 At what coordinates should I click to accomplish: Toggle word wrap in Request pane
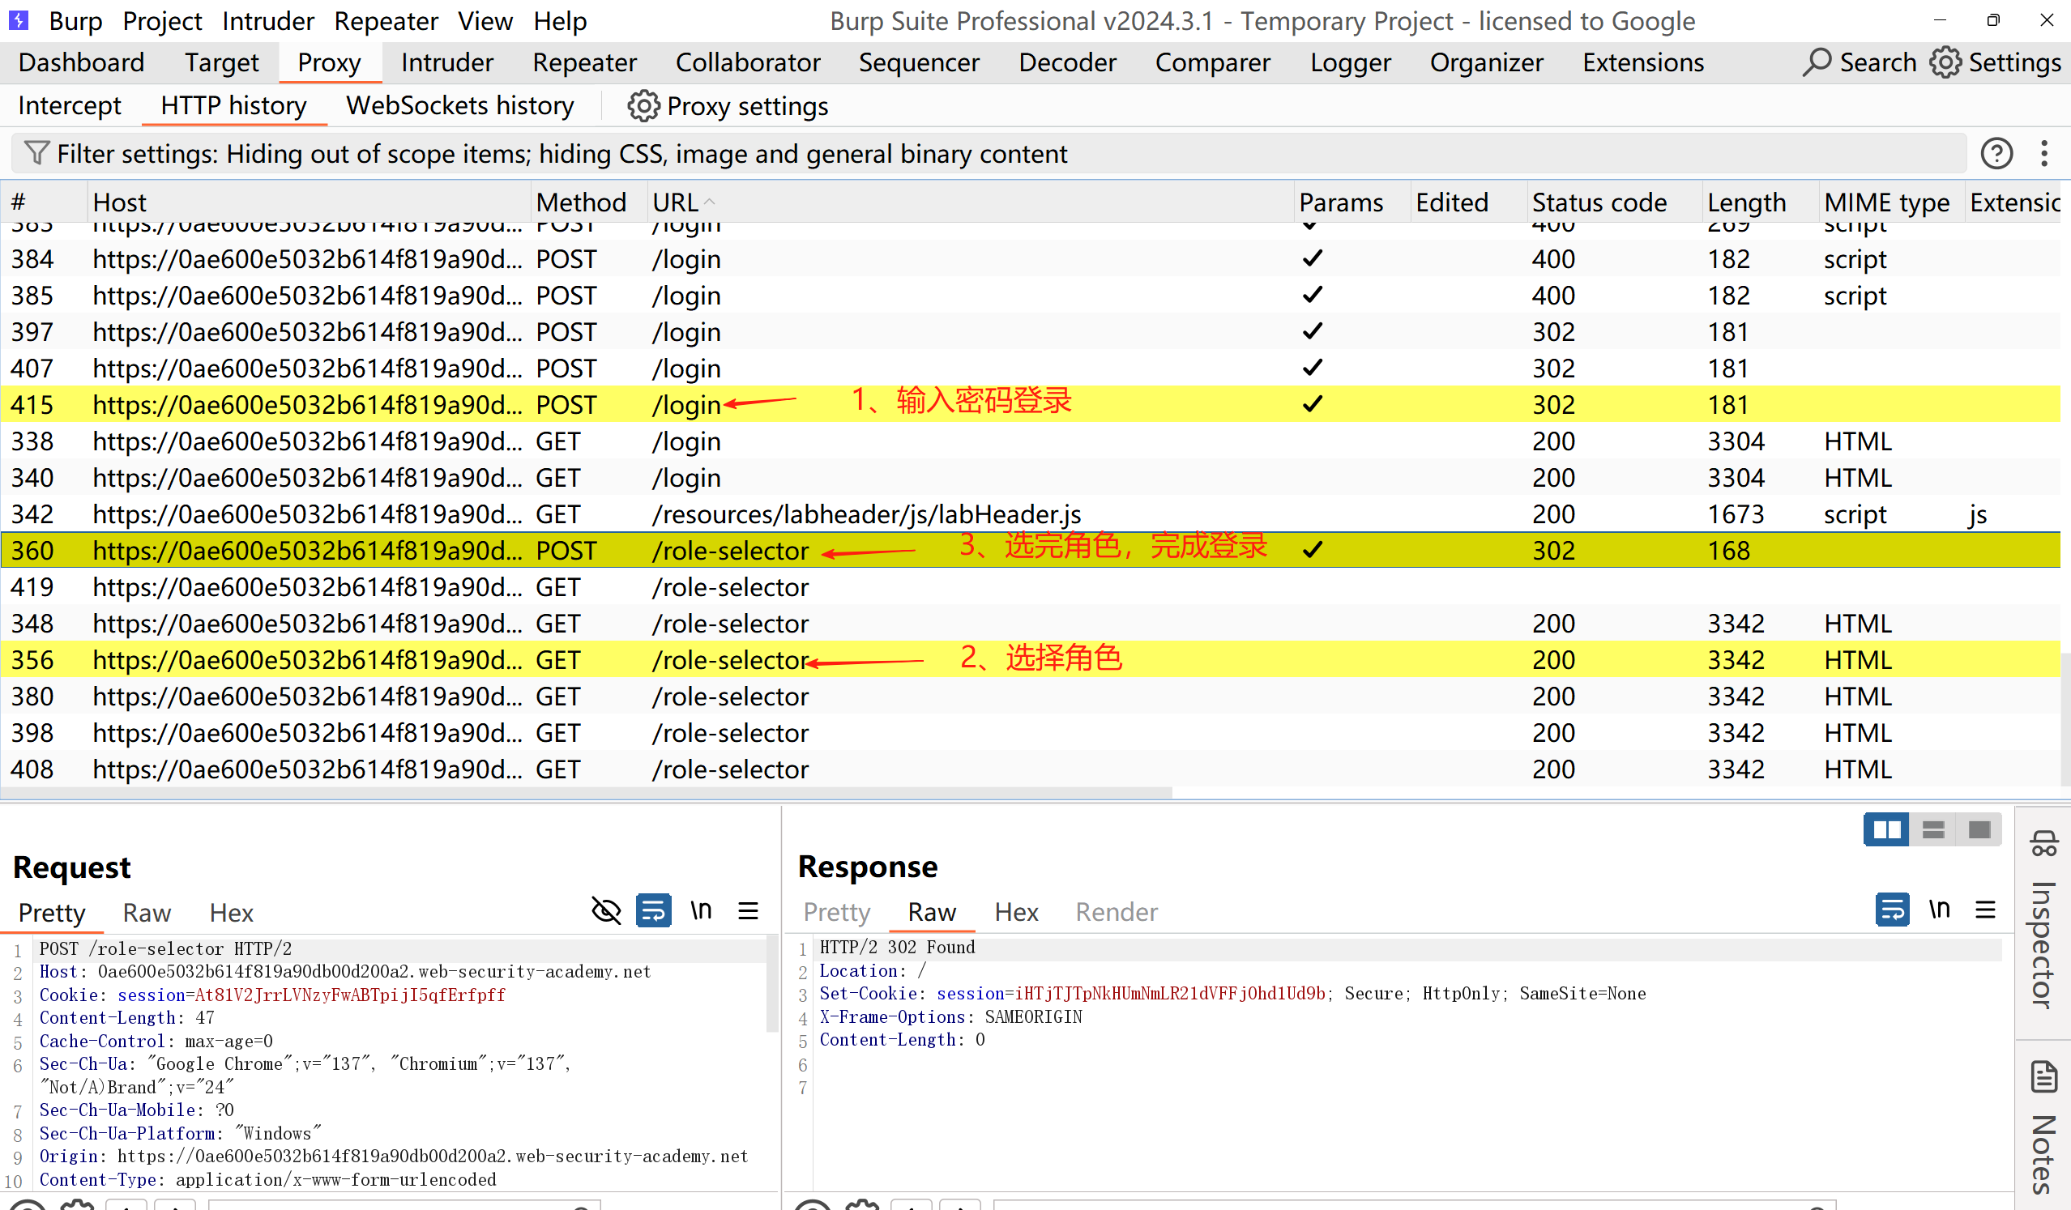(x=653, y=911)
